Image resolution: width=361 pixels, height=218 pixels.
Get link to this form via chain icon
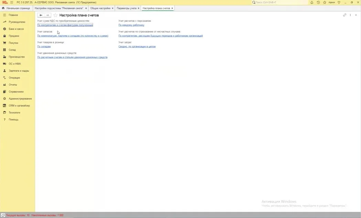(x=344, y=15)
